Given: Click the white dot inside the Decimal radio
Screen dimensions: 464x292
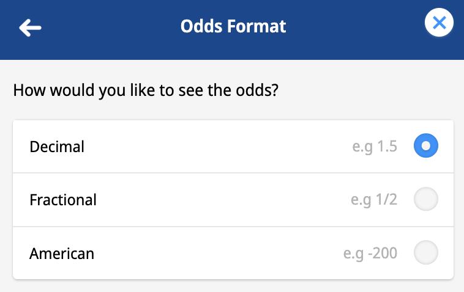Looking at the screenshot, I should tap(426, 145).
